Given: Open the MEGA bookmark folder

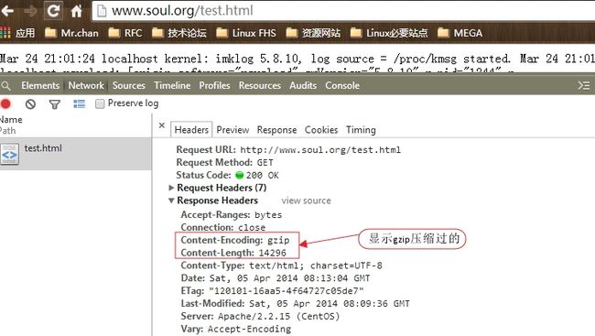Looking at the screenshot, I should coord(460,33).
